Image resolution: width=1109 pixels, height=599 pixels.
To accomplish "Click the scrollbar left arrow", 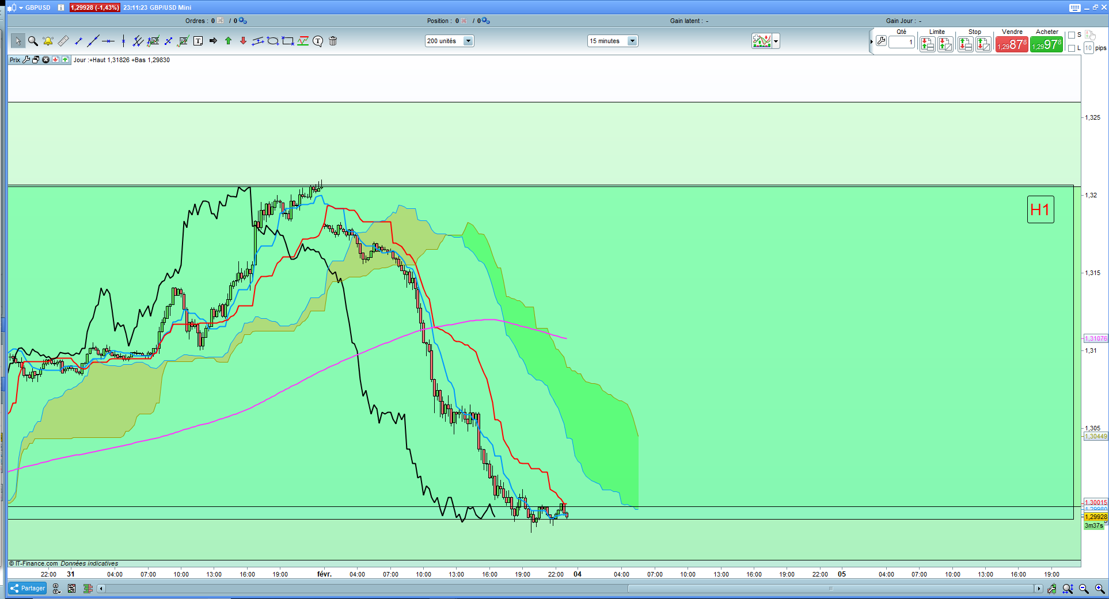I will [101, 589].
